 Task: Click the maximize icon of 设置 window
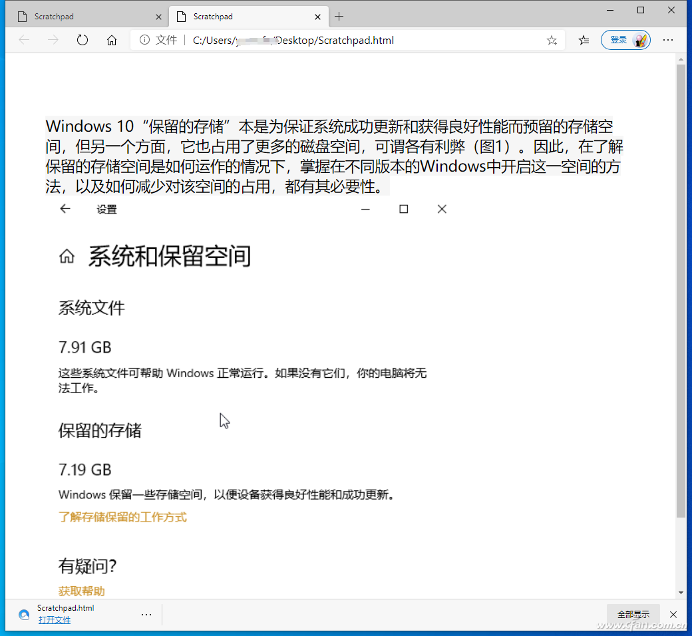point(403,209)
